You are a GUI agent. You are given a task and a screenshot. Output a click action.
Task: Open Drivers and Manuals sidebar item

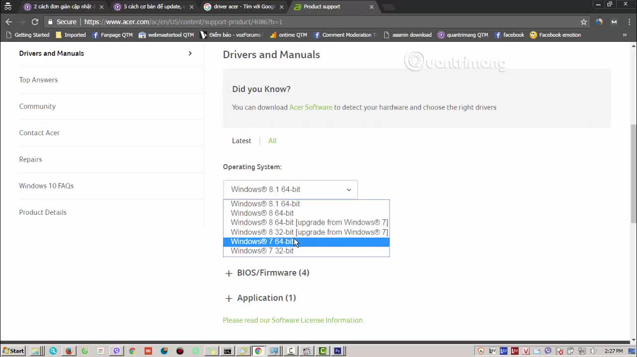pyautogui.click(x=105, y=53)
